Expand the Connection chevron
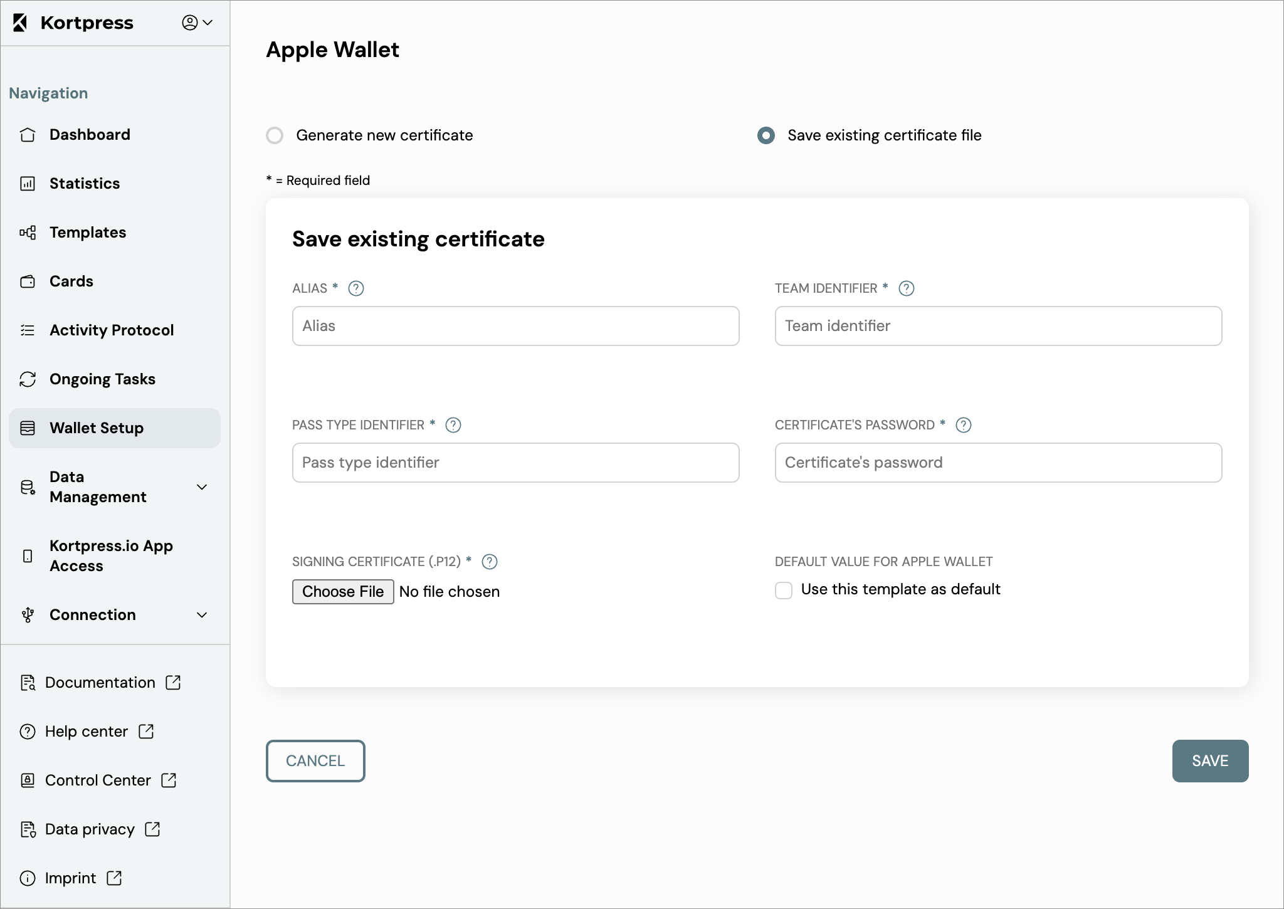Image resolution: width=1284 pixels, height=909 pixels. pyautogui.click(x=202, y=615)
